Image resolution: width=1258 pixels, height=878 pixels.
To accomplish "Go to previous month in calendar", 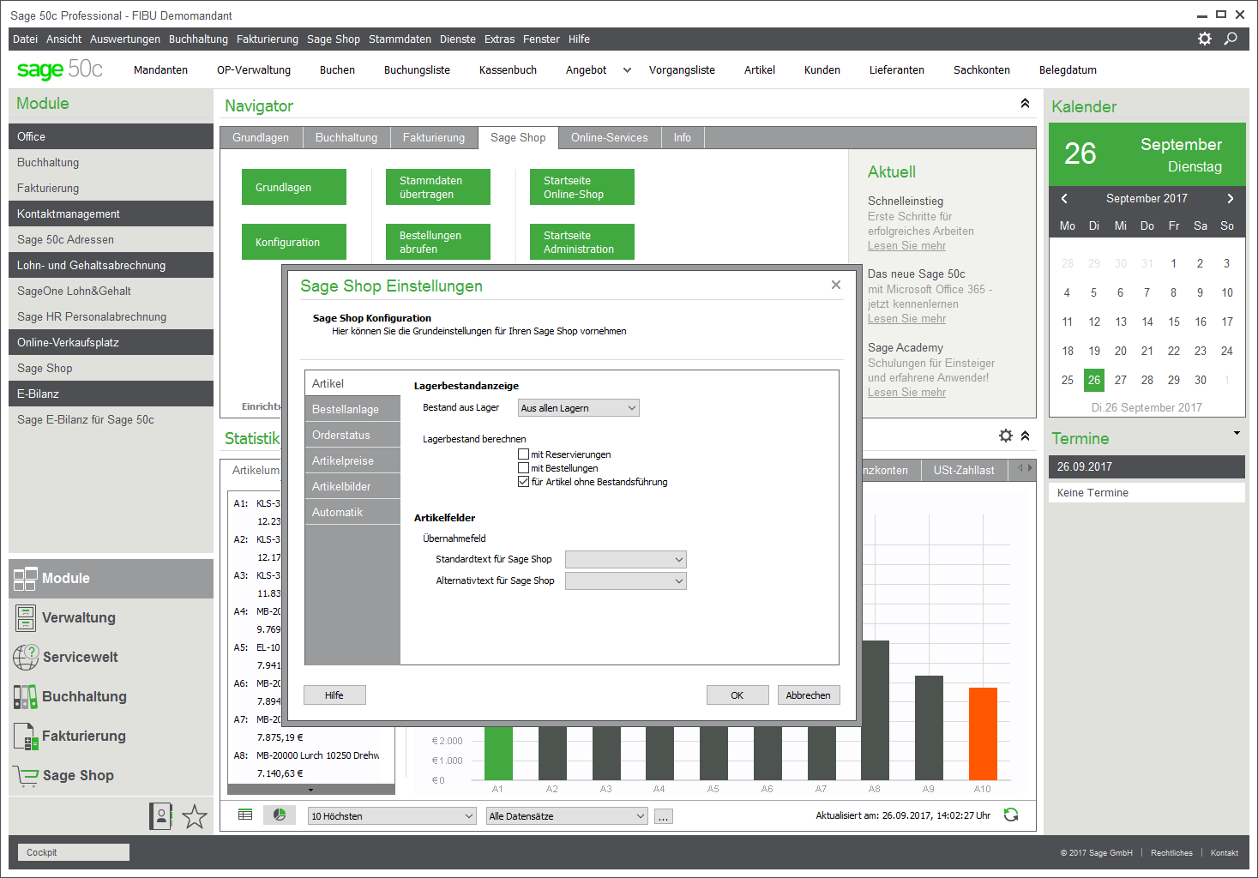I will 1064,198.
